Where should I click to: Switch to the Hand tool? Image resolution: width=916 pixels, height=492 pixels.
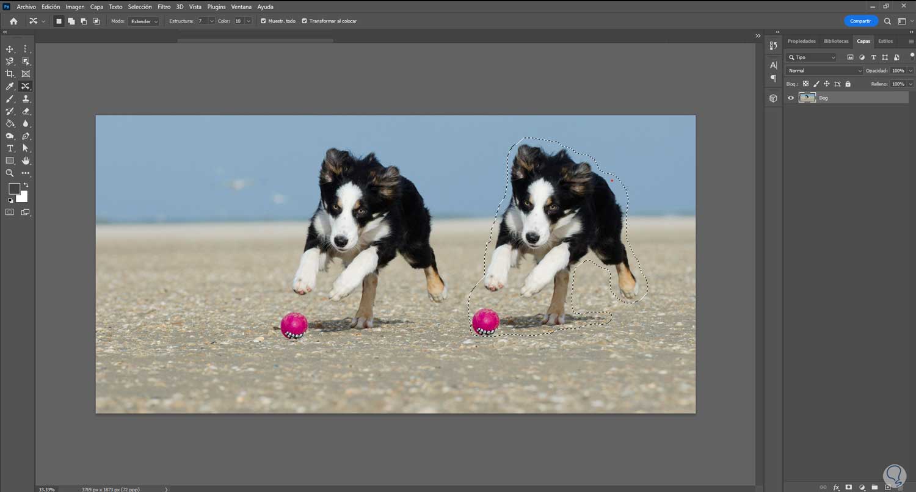click(x=26, y=161)
